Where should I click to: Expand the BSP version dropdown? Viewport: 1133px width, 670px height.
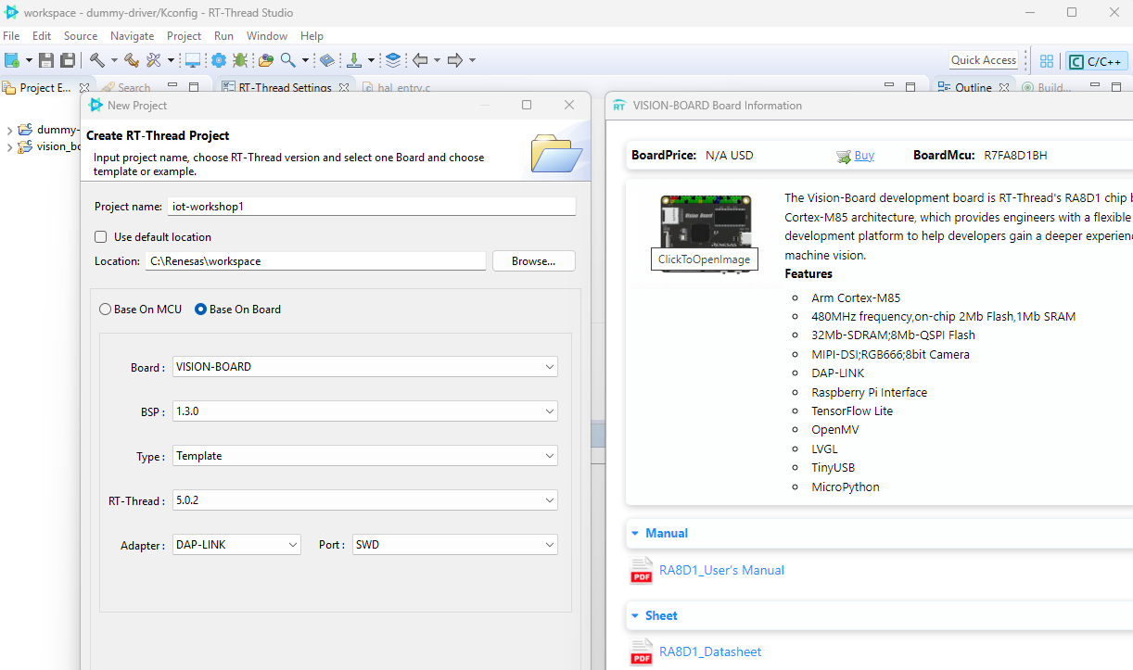tap(365, 411)
